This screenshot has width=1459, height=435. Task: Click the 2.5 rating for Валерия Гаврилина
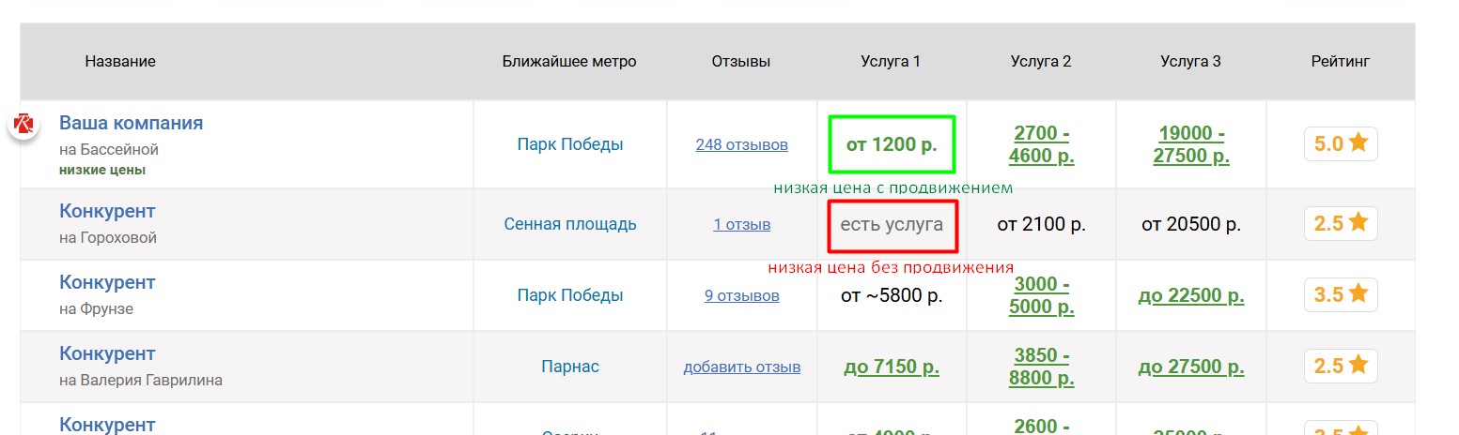pyautogui.click(x=1341, y=367)
